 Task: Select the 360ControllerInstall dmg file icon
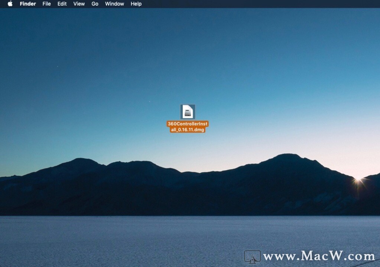tap(188, 112)
